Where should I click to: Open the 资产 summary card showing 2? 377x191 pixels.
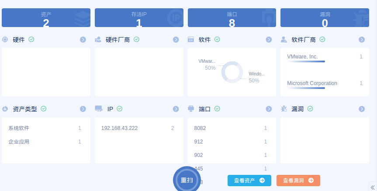[x=46, y=18]
